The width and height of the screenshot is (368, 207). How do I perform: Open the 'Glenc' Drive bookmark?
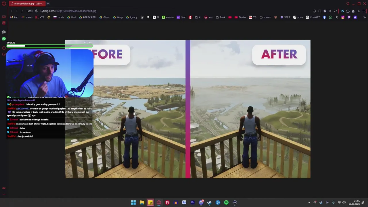(x=105, y=17)
